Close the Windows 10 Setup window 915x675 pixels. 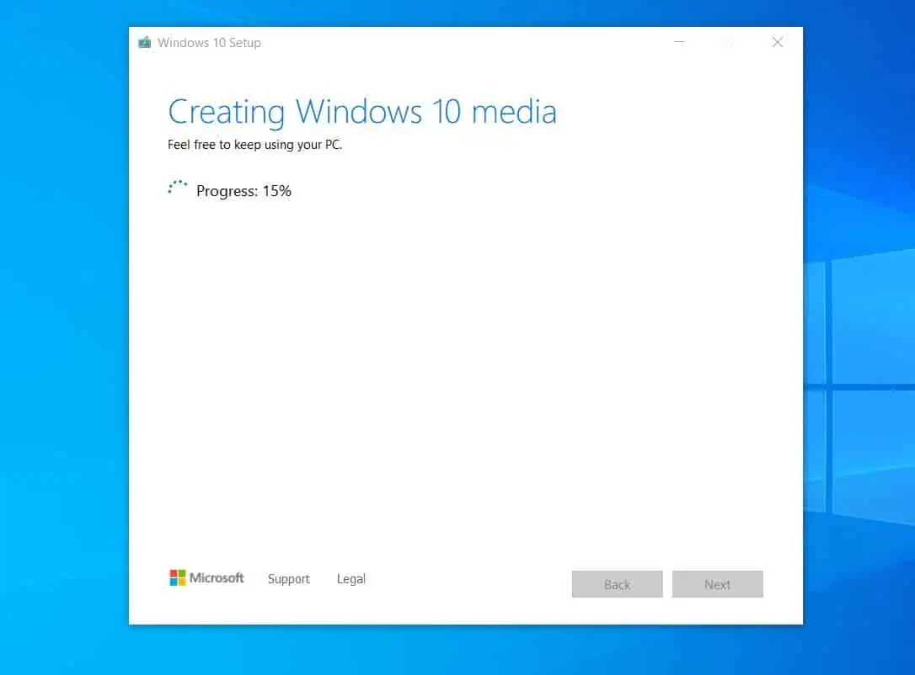pyautogui.click(x=778, y=42)
